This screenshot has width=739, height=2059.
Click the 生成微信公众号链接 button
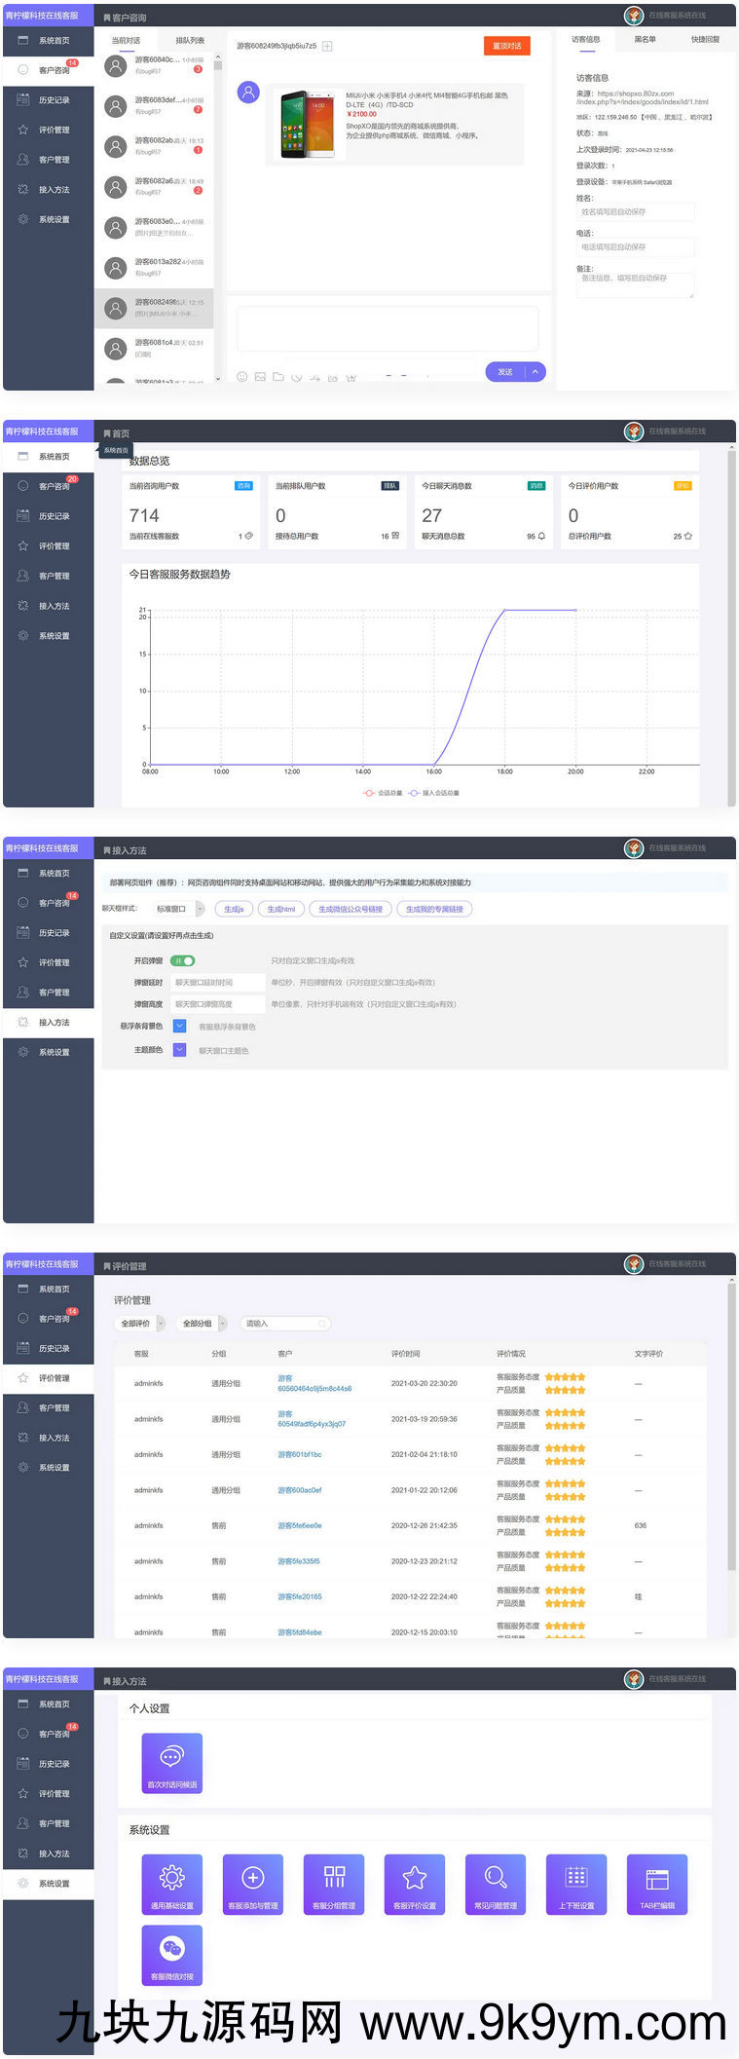(351, 909)
